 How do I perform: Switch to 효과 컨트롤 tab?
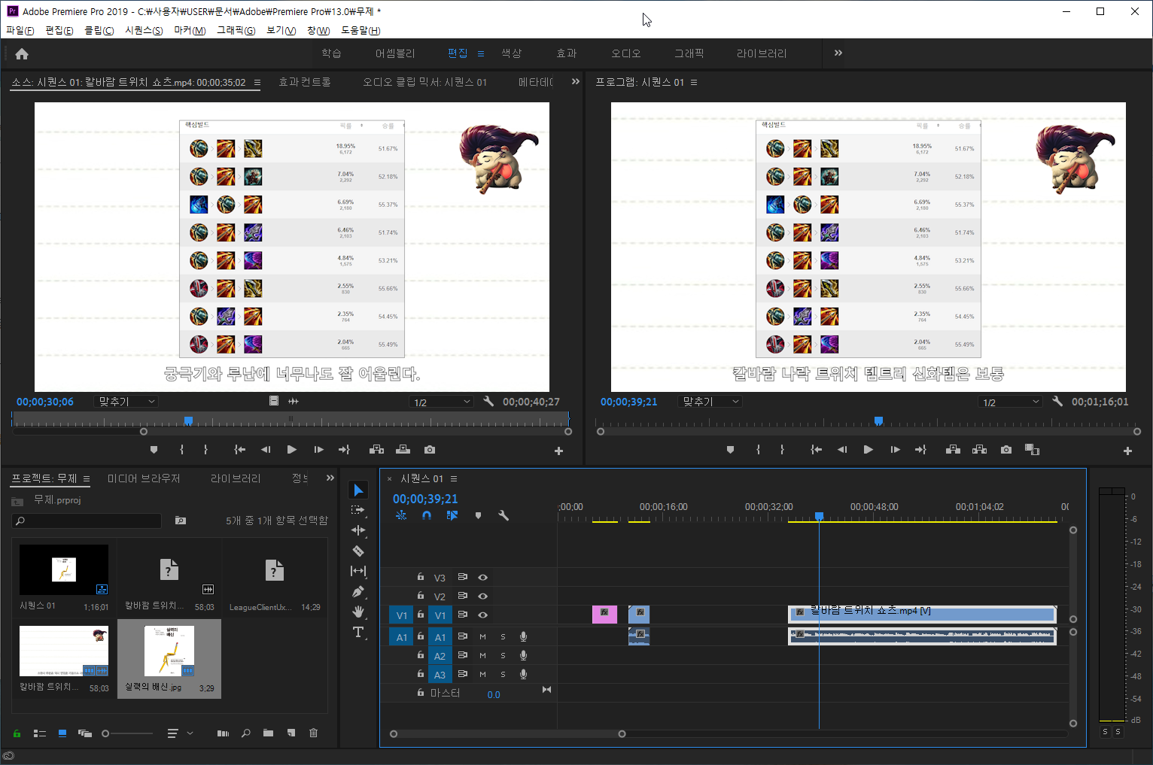(305, 82)
